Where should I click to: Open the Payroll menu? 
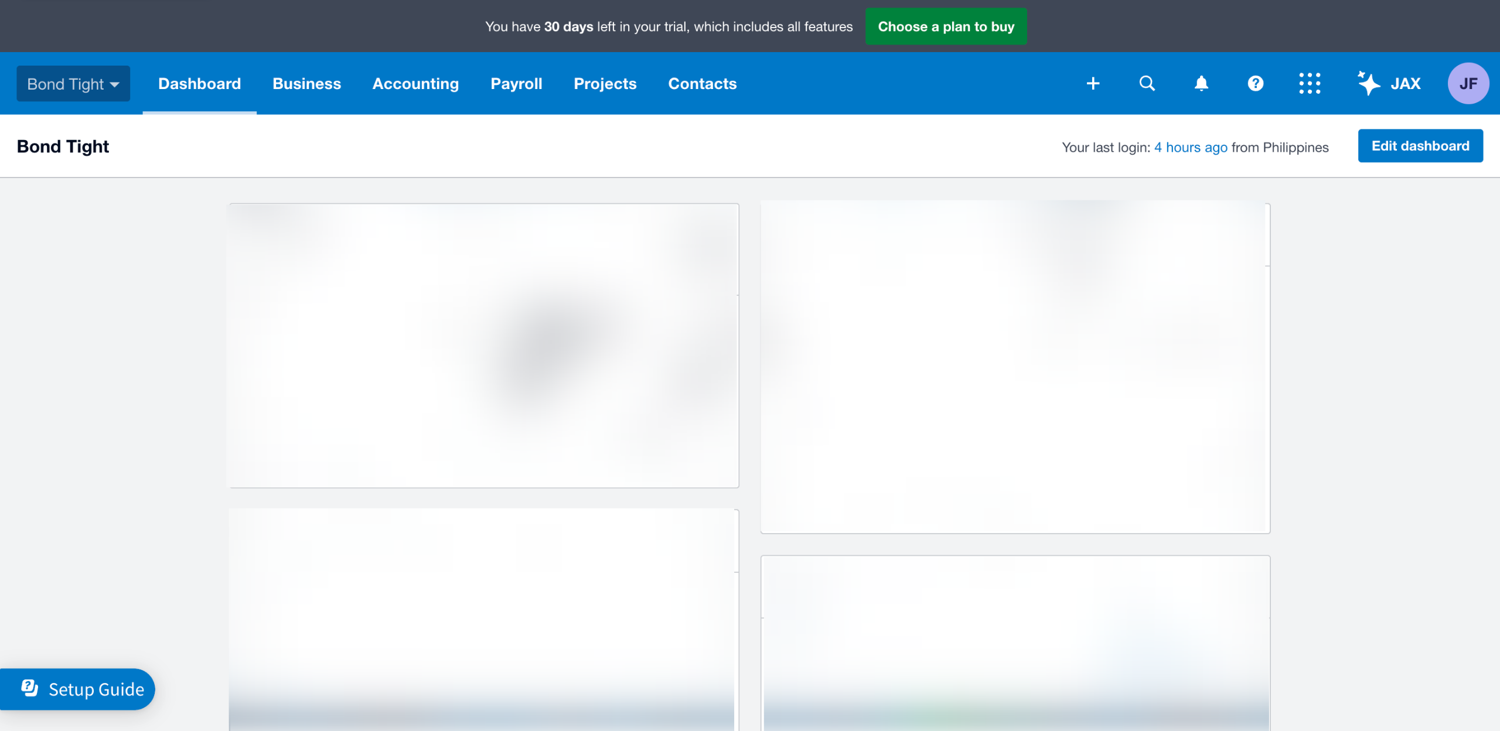coord(516,84)
